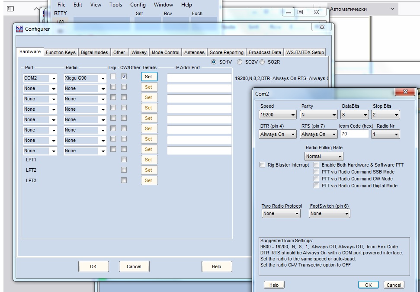Switch to the Function Keys tab
Image resolution: width=420 pixels, height=292 pixels.
[61, 52]
